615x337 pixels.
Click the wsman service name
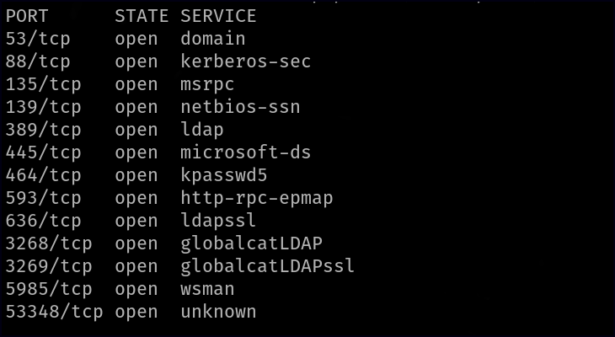207,289
